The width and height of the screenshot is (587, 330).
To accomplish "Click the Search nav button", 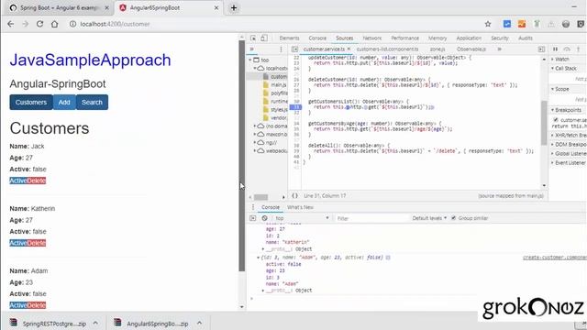I will point(92,102).
